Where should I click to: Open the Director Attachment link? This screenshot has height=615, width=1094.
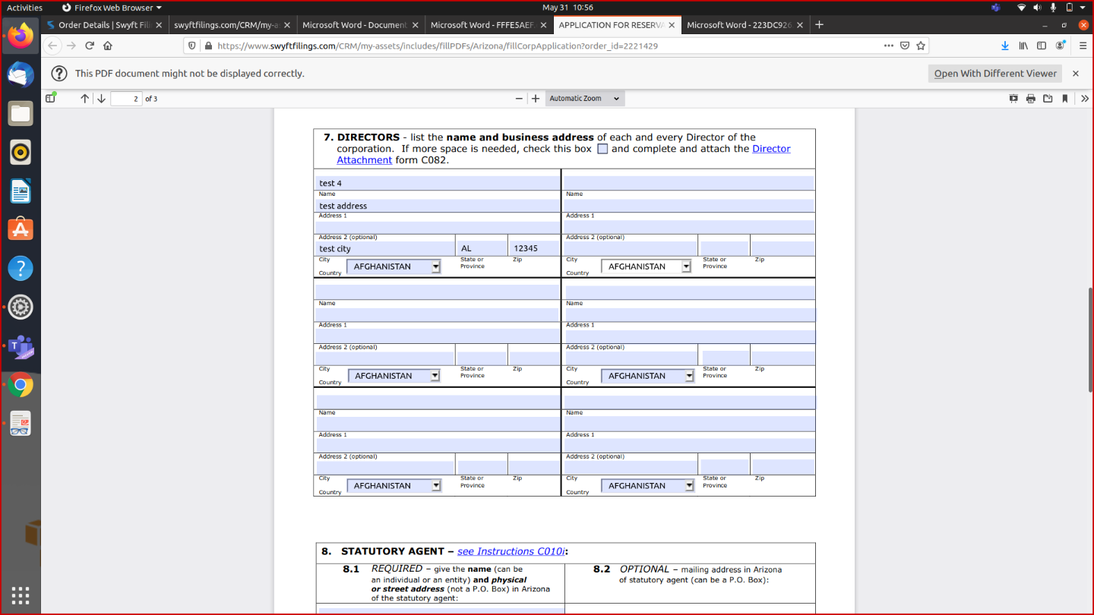point(564,154)
